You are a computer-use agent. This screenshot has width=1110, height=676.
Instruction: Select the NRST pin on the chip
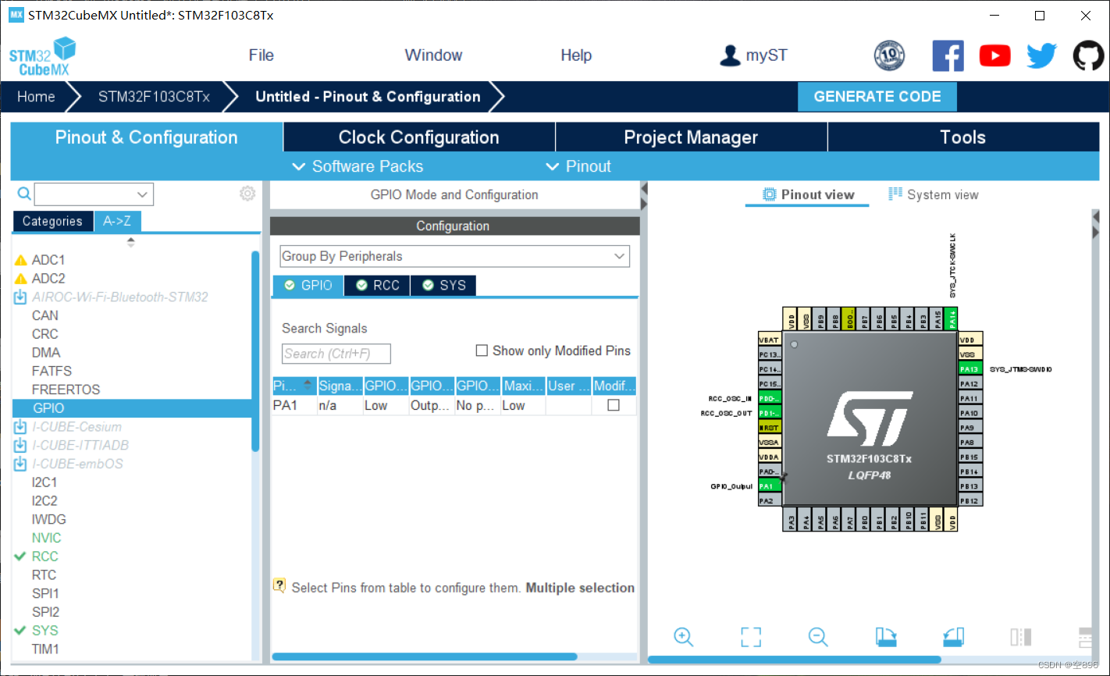pyautogui.click(x=769, y=428)
